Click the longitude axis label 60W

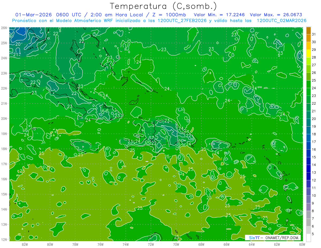click(302, 244)
